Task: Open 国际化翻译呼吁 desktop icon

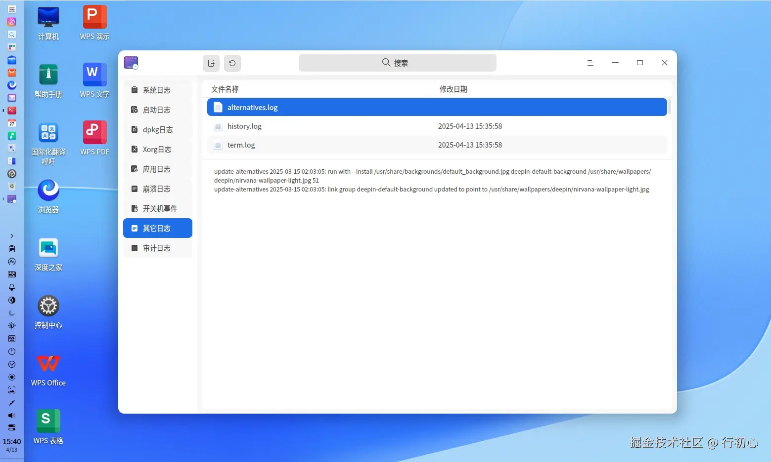Action: click(48, 143)
